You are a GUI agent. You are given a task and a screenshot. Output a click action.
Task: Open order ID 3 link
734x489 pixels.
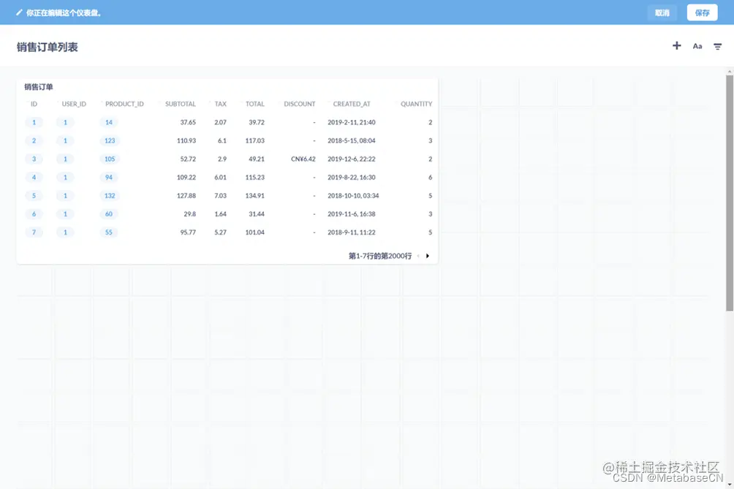(34, 159)
